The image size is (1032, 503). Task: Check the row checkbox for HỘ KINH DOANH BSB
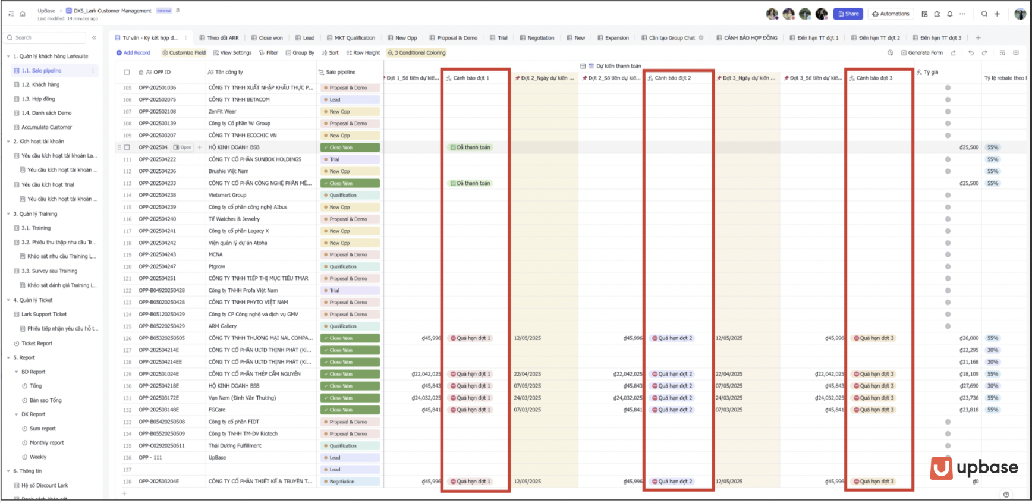[127, 147]
